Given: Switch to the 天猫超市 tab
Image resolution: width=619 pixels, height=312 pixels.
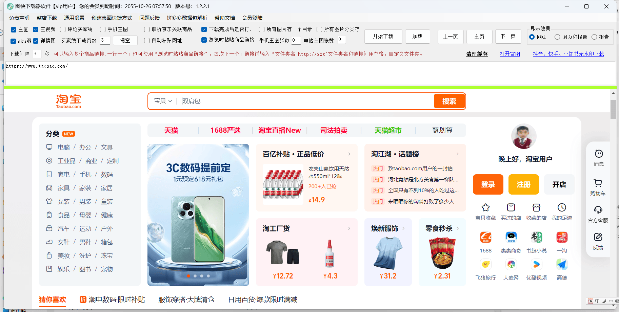Looking at the screenshot, I should click(x=387, y=130).
